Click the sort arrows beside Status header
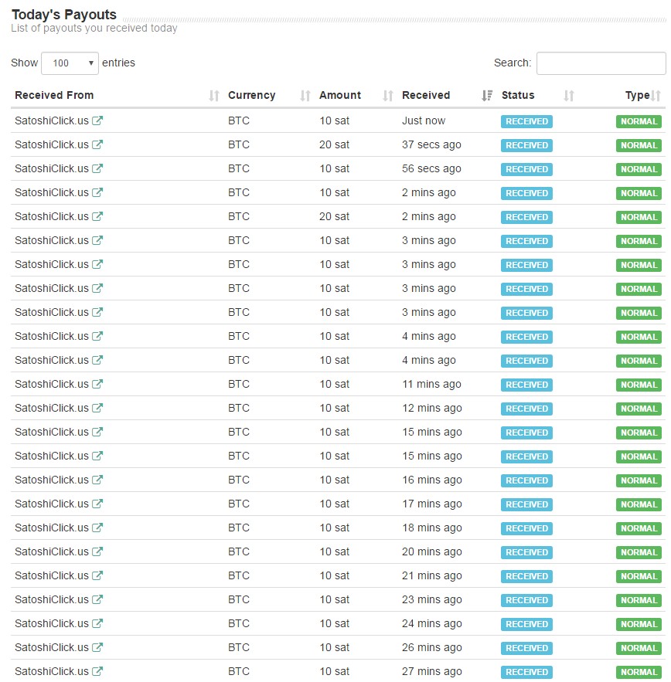 coord(569,96)
